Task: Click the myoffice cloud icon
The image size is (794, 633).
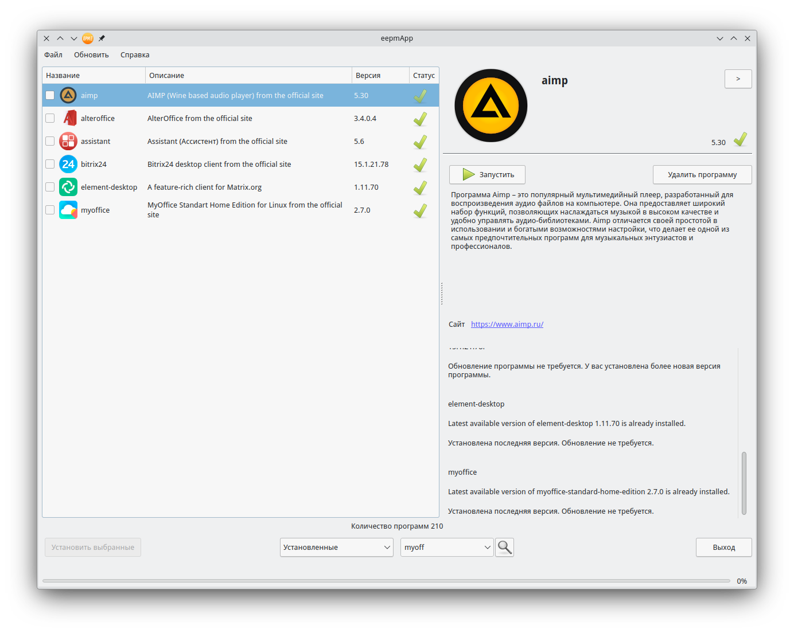Action: point(68,210)
